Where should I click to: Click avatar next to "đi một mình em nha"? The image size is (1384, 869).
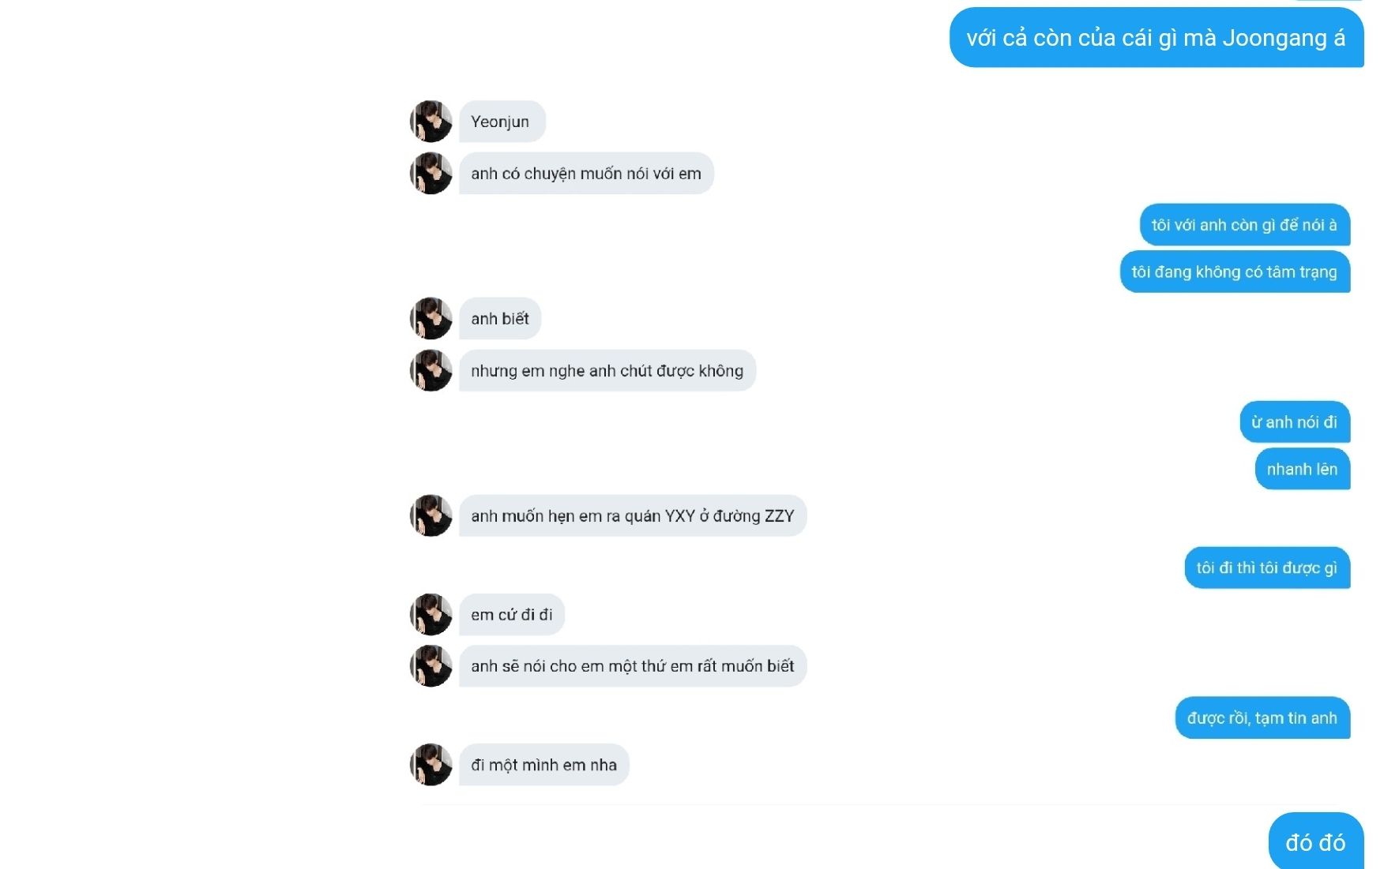(431, 765)
